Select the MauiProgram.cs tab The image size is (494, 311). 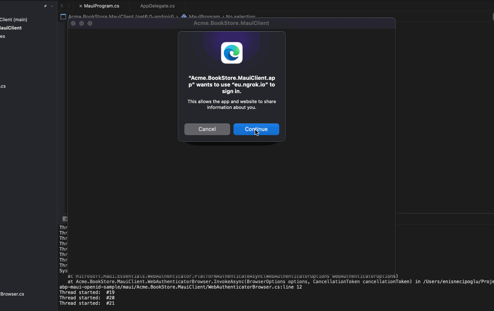(x=101, y=6)
